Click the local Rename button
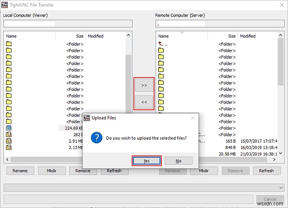 [20, 171]
